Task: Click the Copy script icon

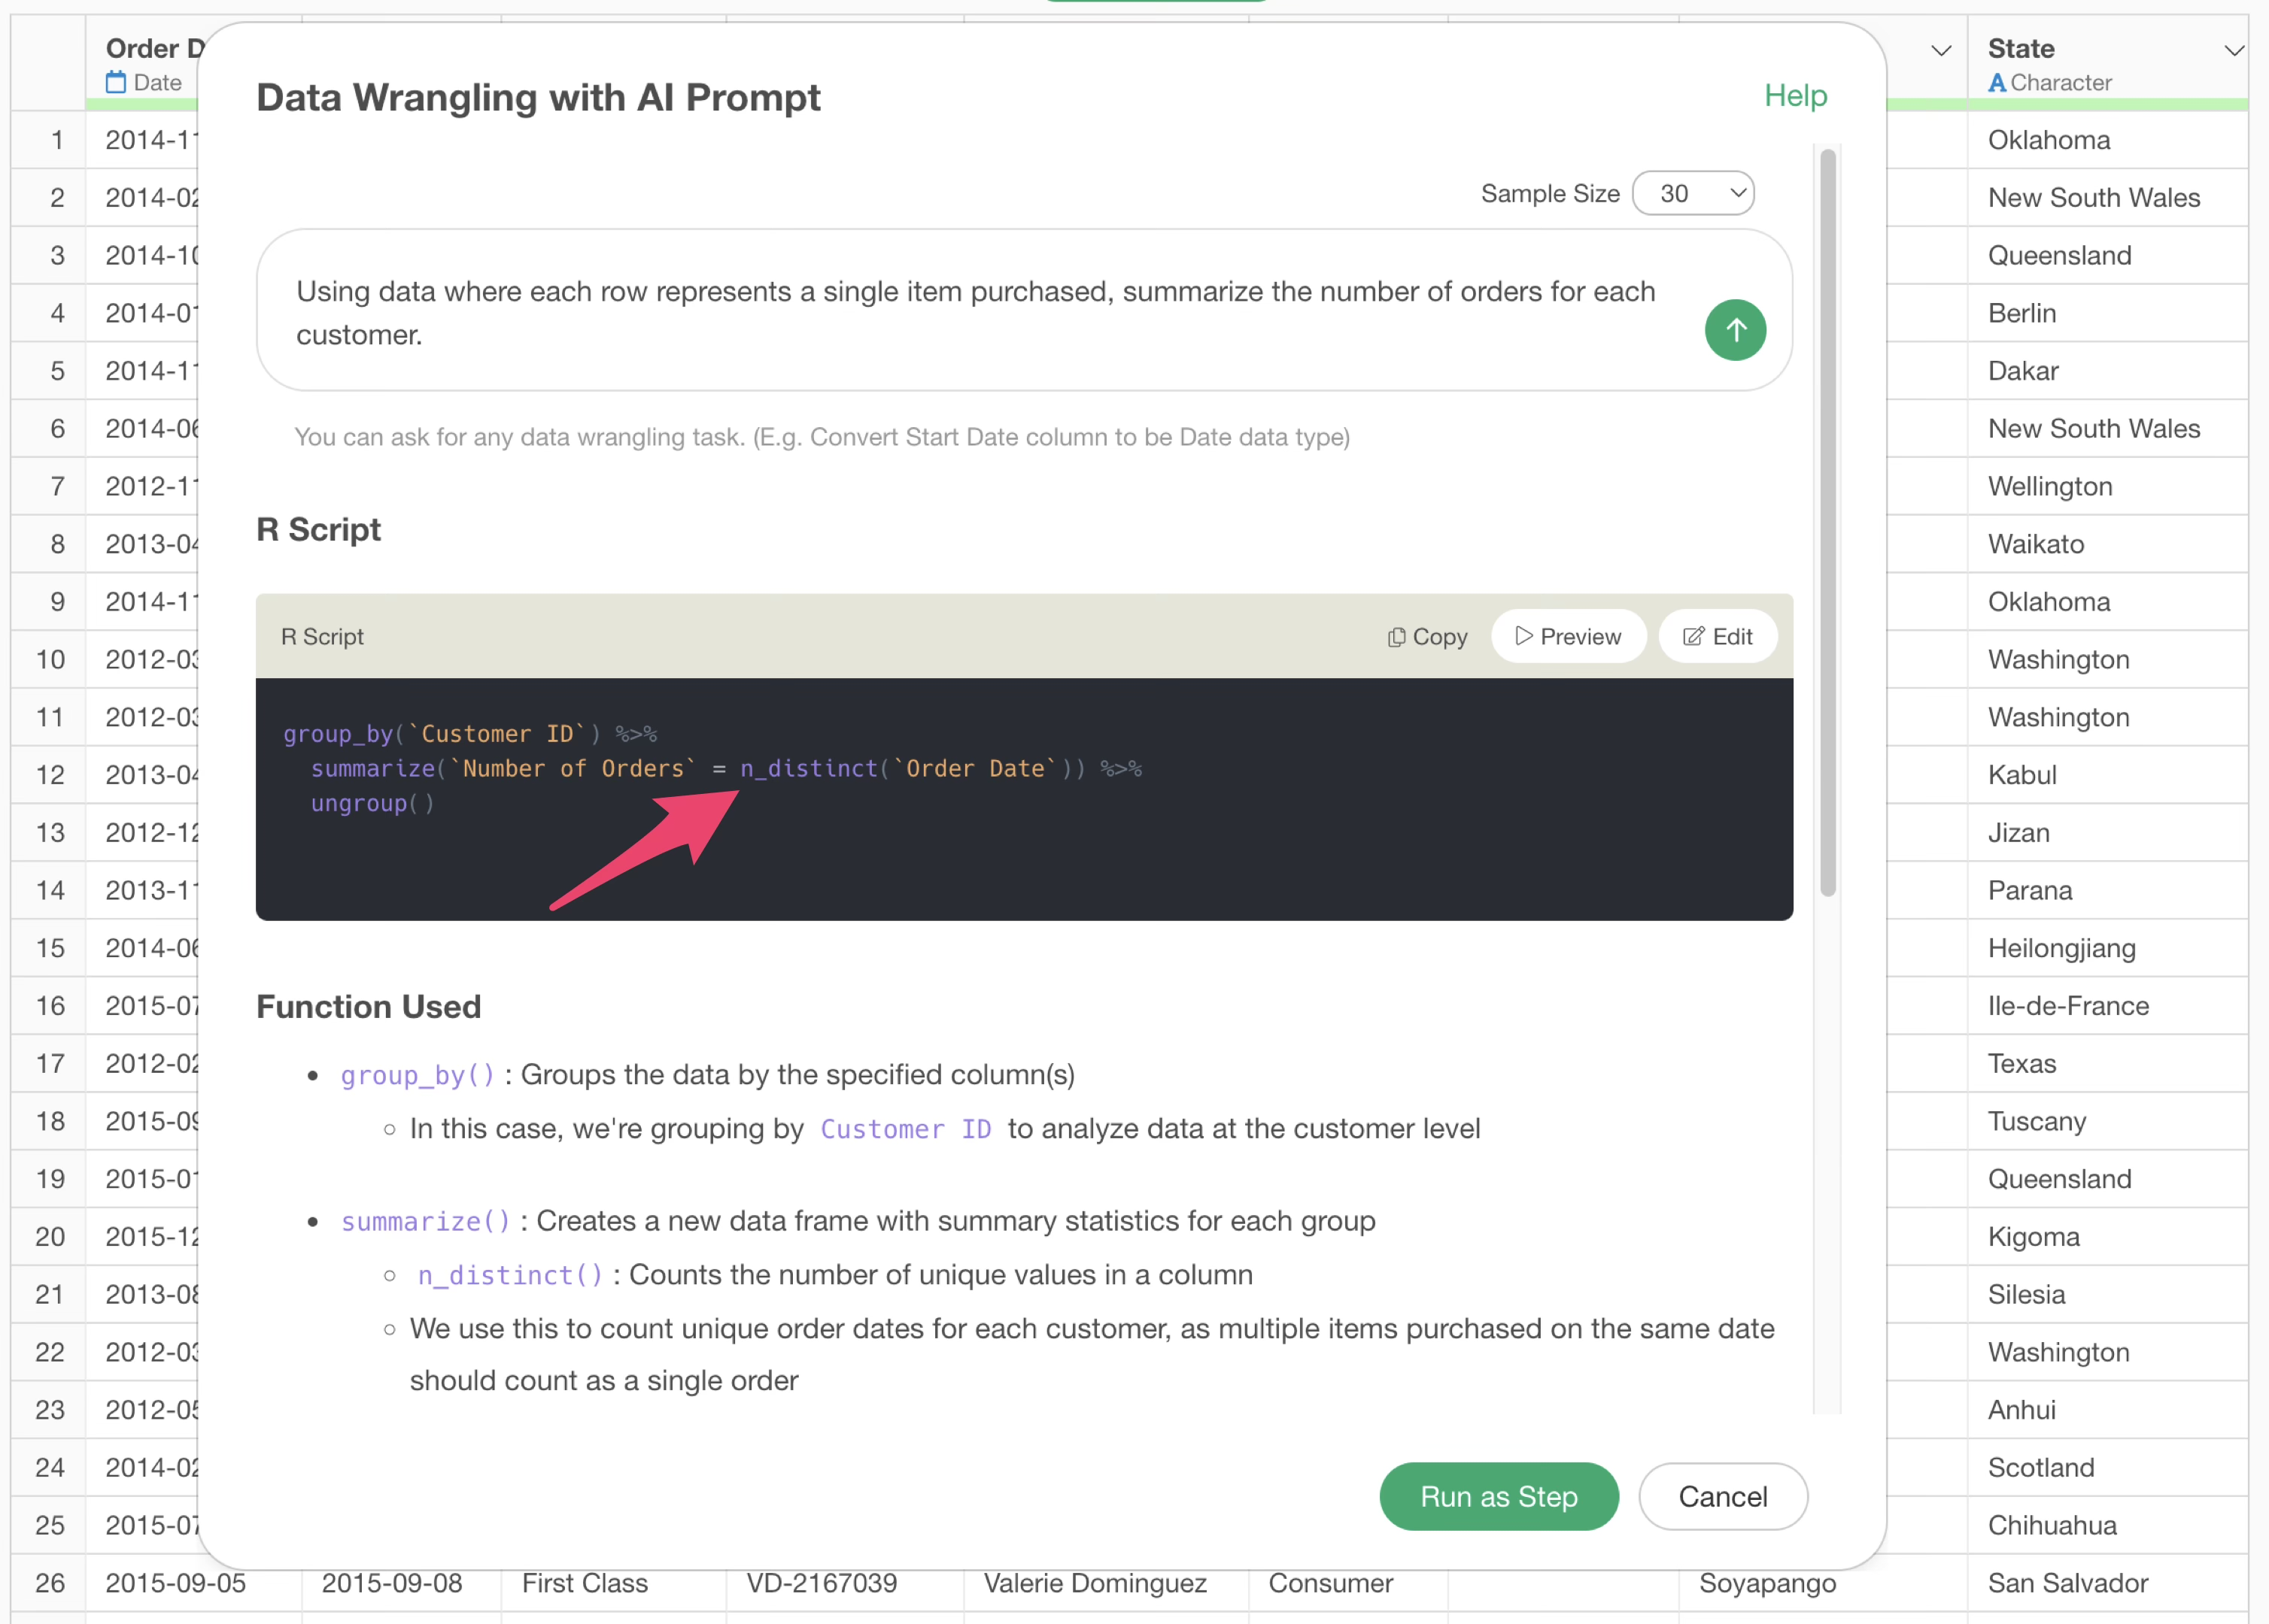Action: coord(1396,637)
